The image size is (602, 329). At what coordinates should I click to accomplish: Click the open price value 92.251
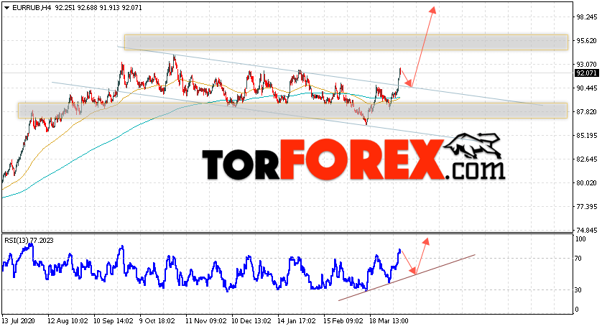(65, 7)
